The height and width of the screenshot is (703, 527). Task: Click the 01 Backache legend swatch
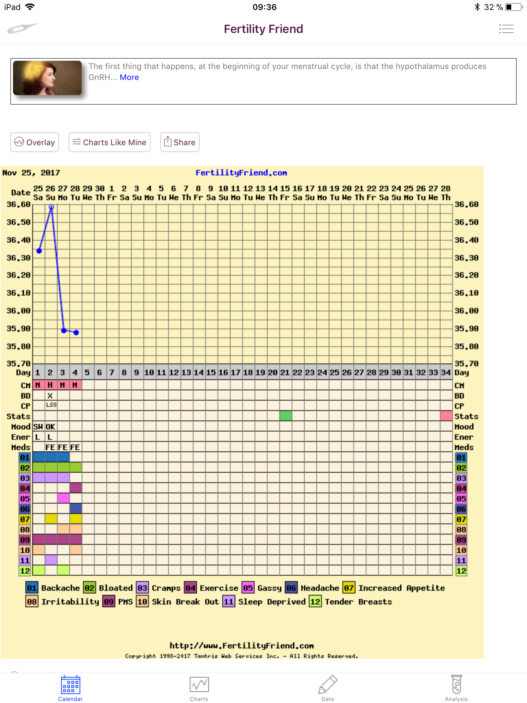pyautogui.click(x=32, y=588)
